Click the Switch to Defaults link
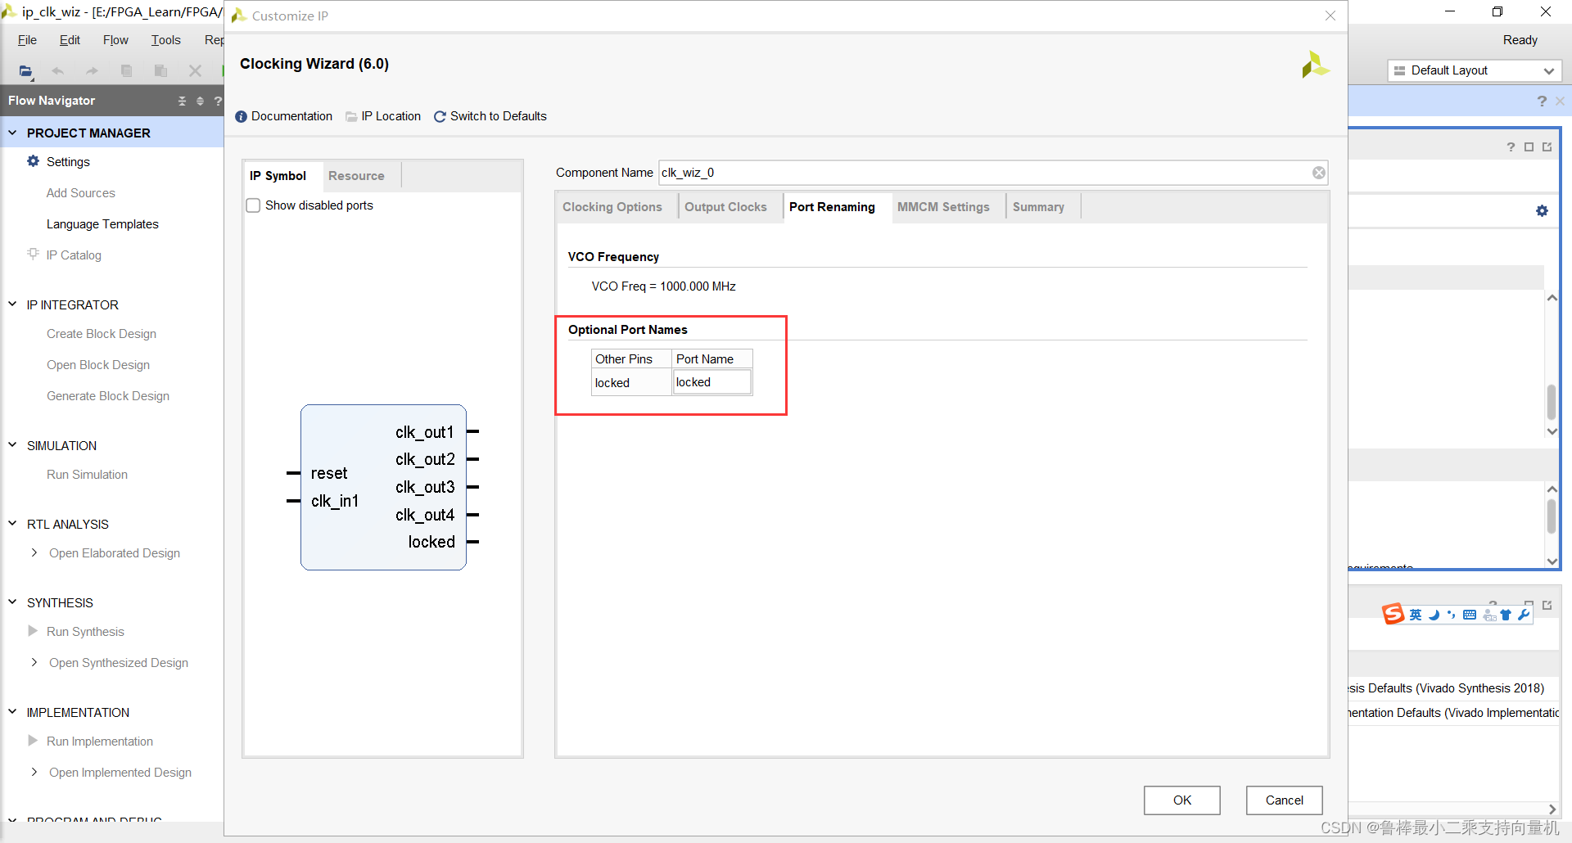The width and height of the screenshot is (1572, 843). 499,116
